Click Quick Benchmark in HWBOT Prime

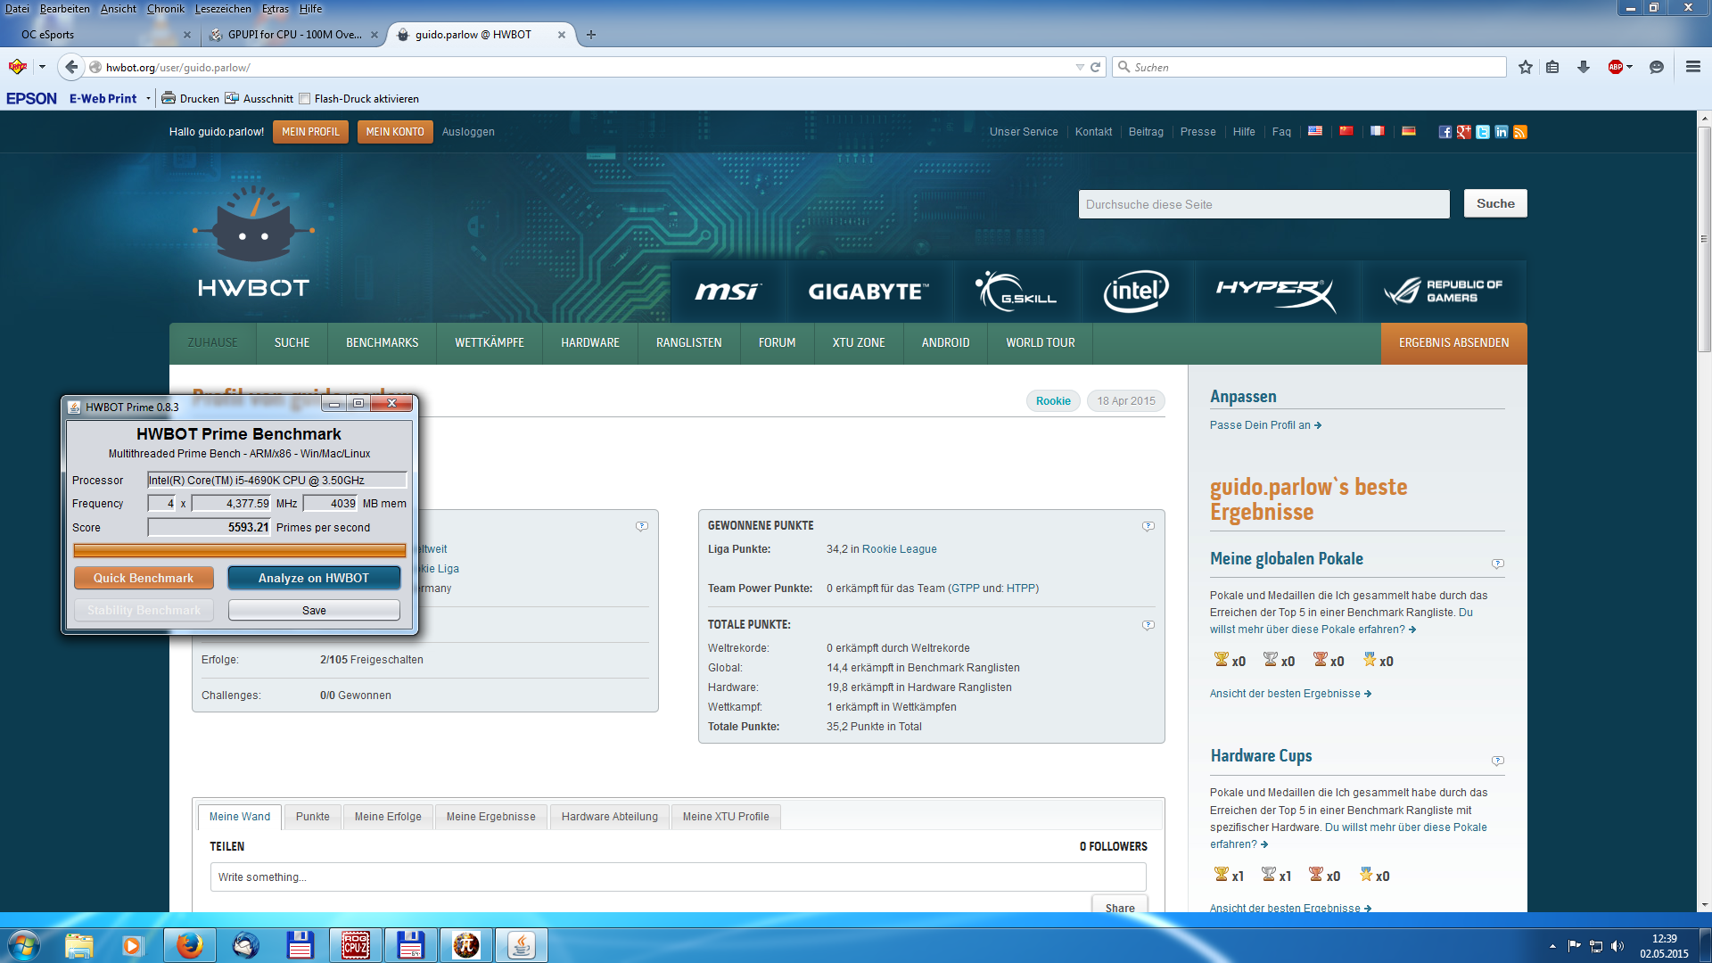(x=144, y=578)
